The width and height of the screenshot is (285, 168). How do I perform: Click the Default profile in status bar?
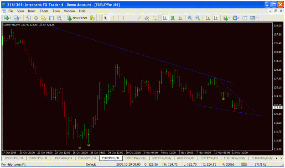(x=91, y=164)
